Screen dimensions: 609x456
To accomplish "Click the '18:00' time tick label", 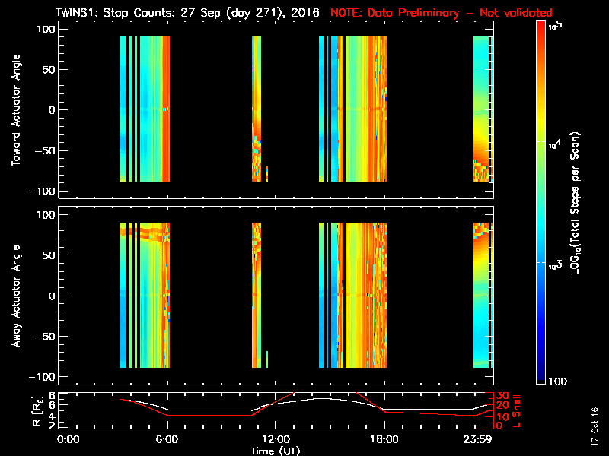I will click(x=384, y=440).
